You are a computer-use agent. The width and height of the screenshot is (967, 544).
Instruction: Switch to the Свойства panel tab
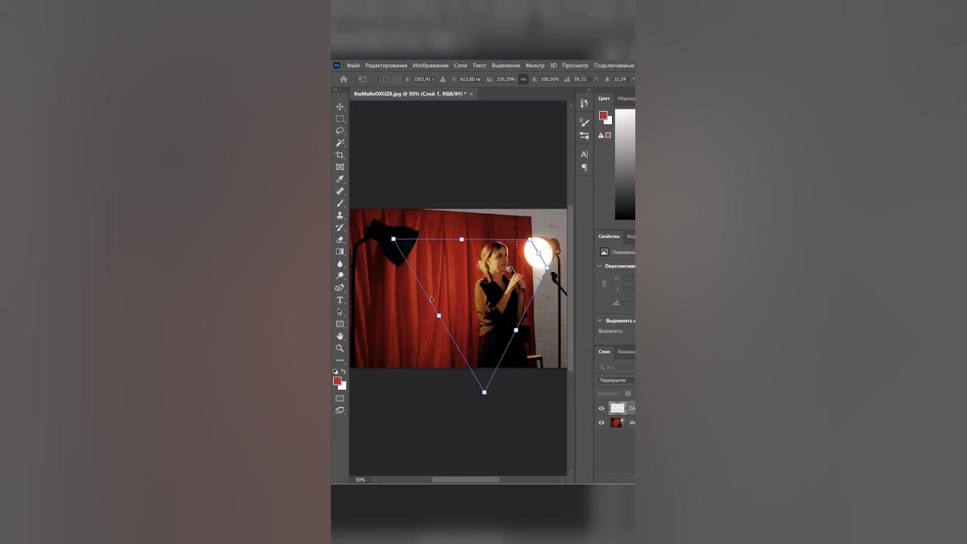[x=609, y=236]
